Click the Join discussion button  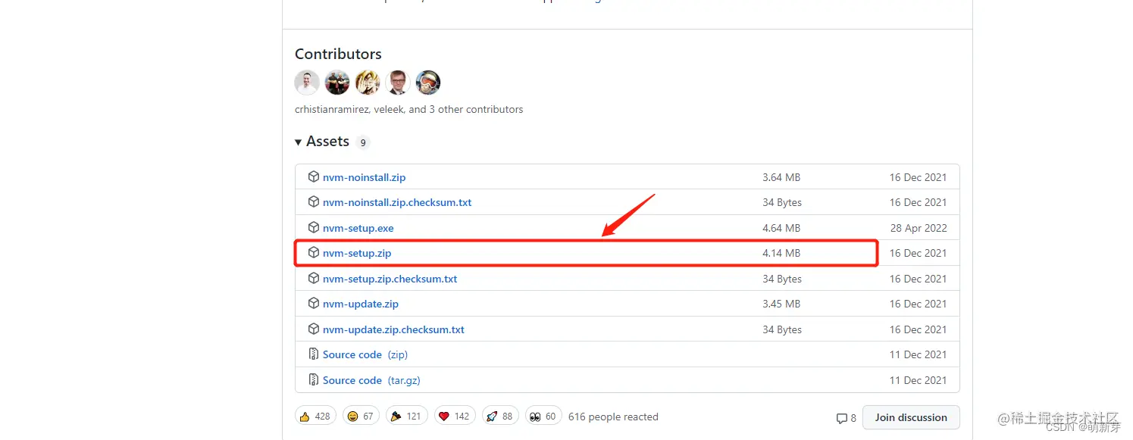911,417
